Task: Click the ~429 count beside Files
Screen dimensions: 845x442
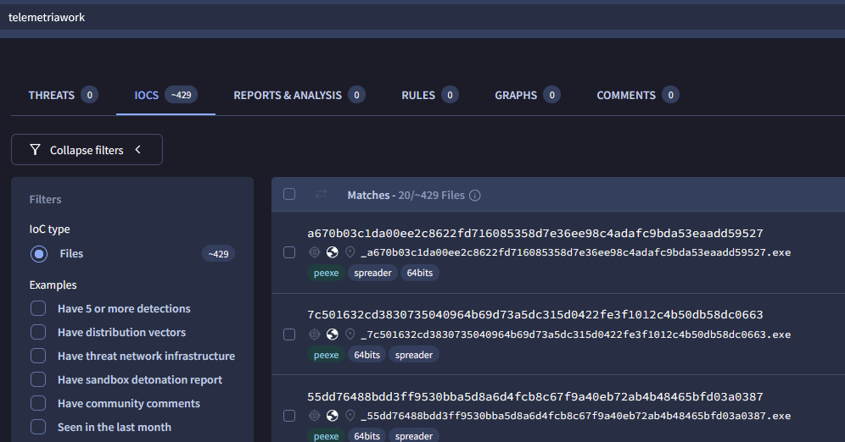Action: pyautogui.click(x=218, y=254)
